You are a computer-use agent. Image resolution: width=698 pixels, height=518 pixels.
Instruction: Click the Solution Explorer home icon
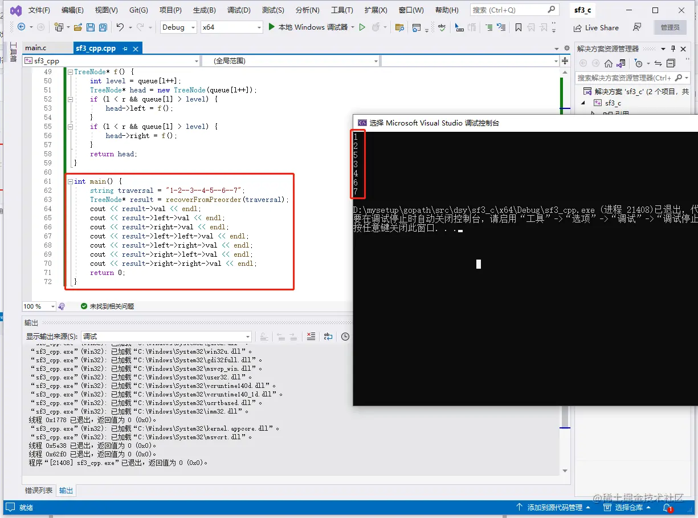point(609,63)
